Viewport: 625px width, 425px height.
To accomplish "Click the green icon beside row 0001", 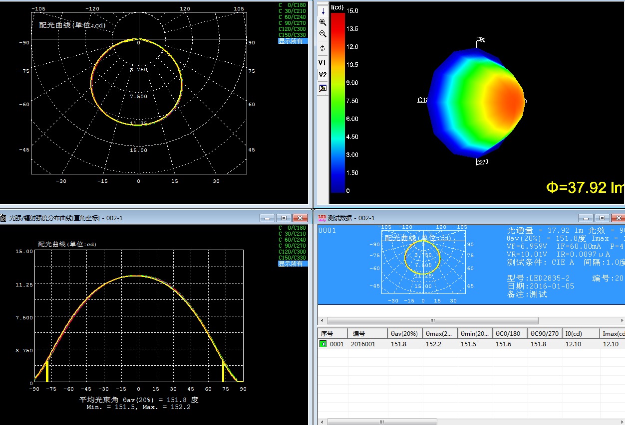I will (x=322, y=344).
